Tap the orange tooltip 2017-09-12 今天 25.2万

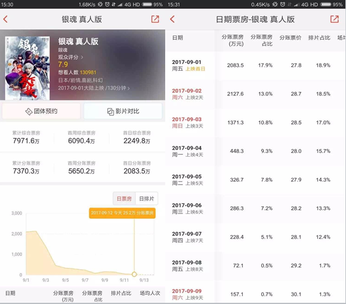tap(123, 213)
